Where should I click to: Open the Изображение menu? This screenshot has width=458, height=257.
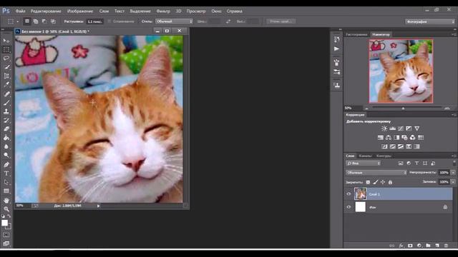[x=80, y=11]
